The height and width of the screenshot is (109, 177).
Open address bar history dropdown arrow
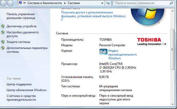click(x=102, y=3)
